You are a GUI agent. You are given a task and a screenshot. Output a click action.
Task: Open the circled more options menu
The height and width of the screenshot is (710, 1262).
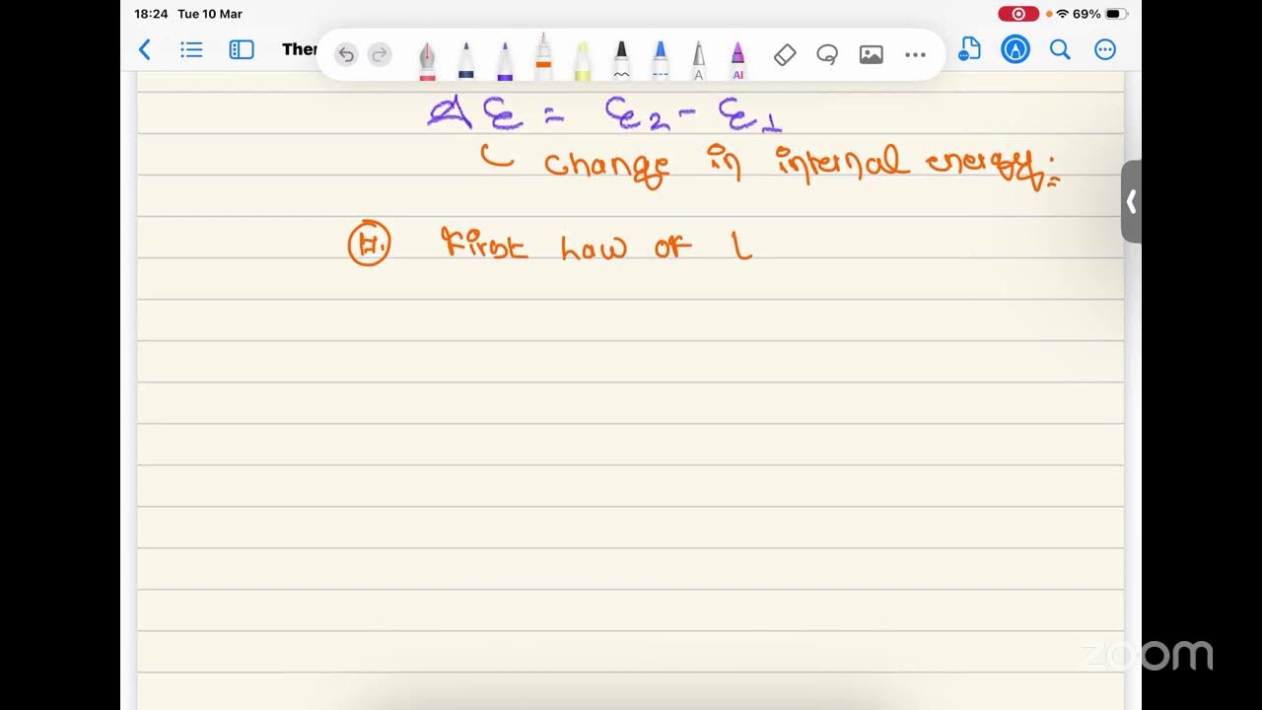tap(1105, 49)
